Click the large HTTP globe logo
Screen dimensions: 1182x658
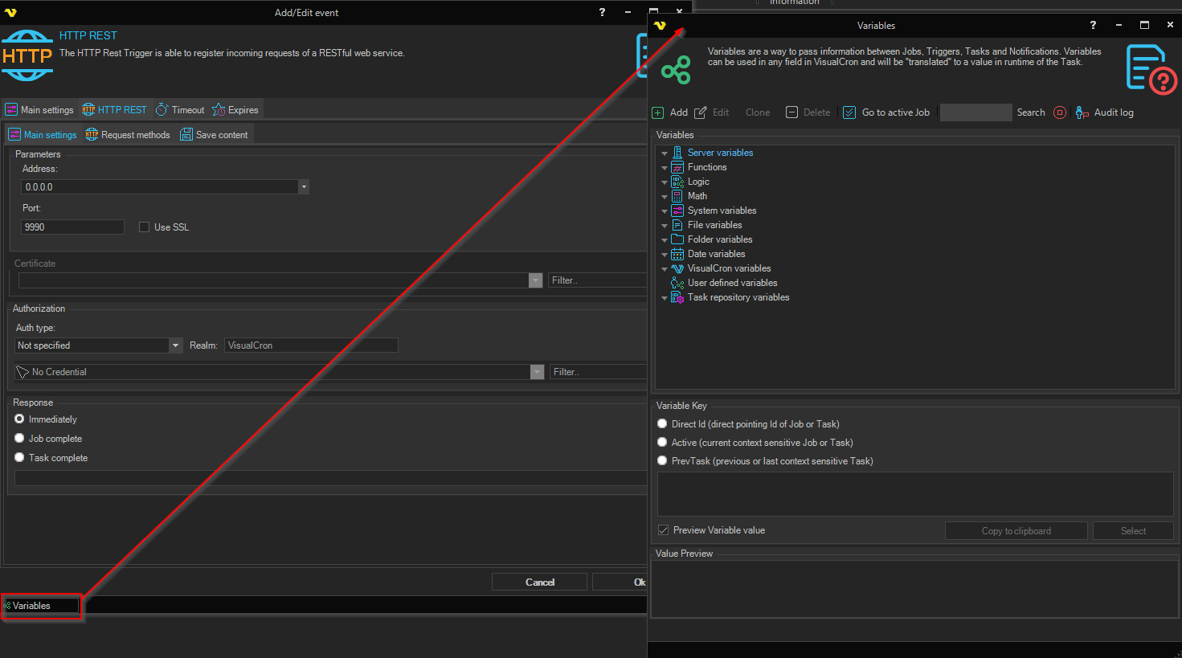27,55
